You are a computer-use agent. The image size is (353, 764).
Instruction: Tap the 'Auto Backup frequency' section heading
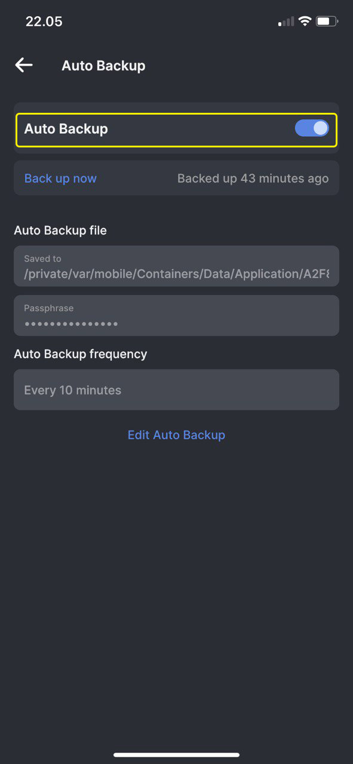[x=81, y=354]
